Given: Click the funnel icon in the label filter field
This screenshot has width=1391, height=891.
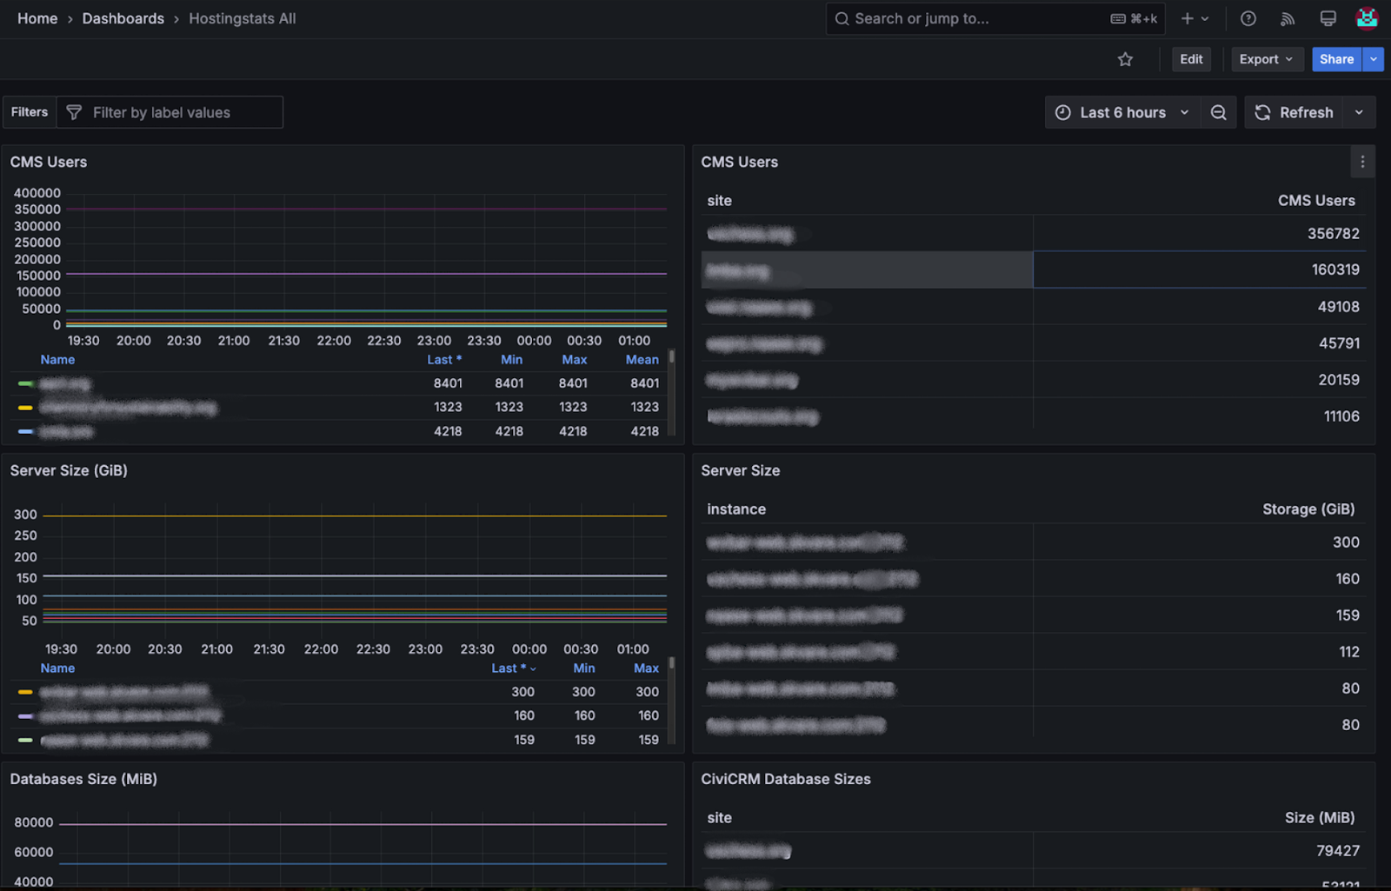Looking at the screenshot, I should 73,112.
